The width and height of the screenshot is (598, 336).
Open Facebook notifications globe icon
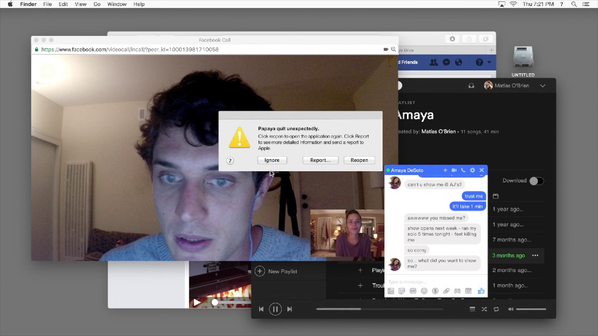tap(459, 62)
